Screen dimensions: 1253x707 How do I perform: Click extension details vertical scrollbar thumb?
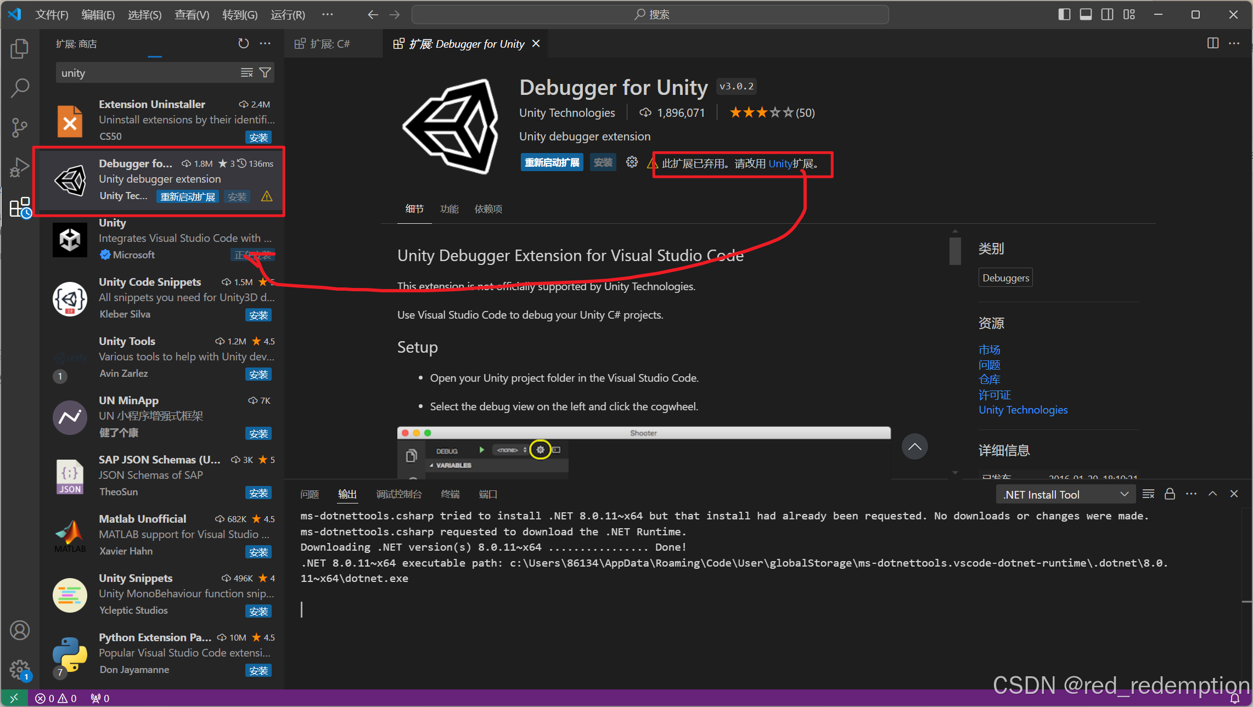[956, 251]
